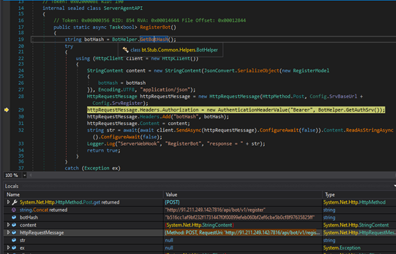Select the httpRequestMessage value cell
396x254 pixels.
(243, 233)
